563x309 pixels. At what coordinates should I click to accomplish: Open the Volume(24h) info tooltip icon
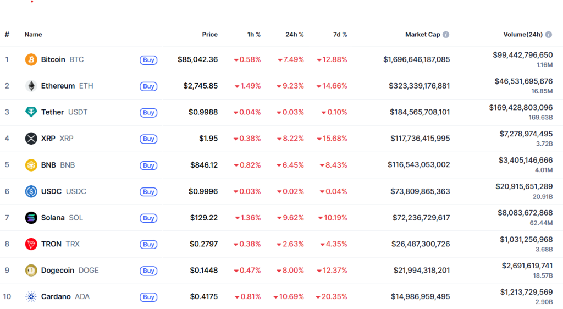click(x=549, y=35)
